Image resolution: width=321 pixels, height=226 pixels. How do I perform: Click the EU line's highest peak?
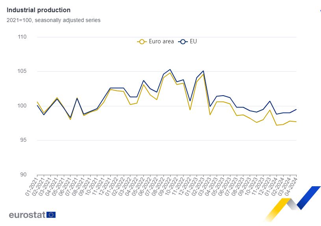point(170,69)
